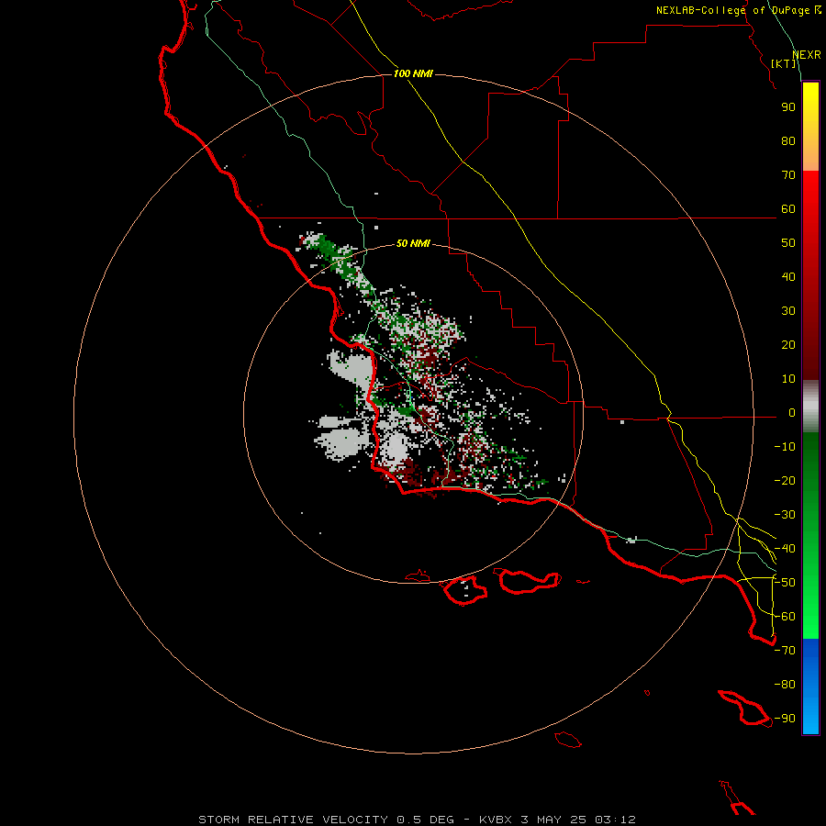Click the -70 value on velocity scale
This screenshot has height=826, width=826.
coord(785,651)
